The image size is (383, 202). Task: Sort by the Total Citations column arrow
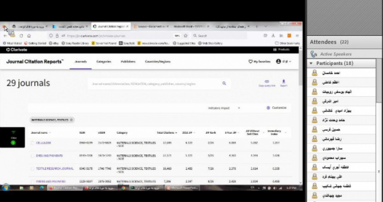point(176,133)
